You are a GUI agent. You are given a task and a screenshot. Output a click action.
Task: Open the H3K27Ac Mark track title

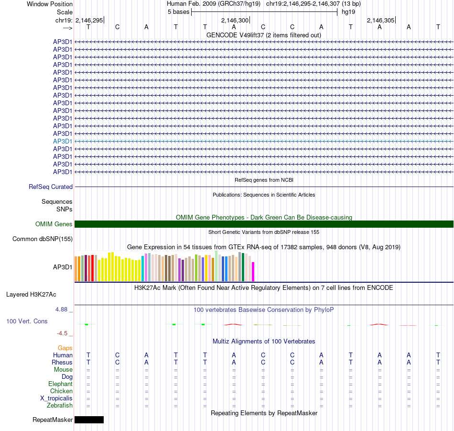coord(264,287)
